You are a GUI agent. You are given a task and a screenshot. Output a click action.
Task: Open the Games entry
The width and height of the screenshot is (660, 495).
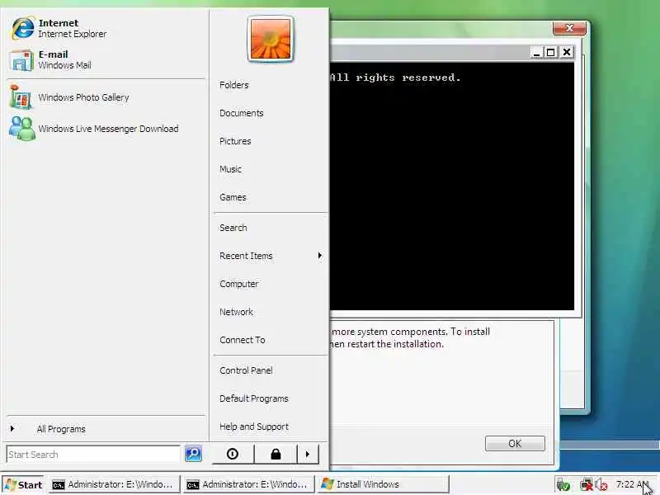pyautogui.click(x=233, y=197)
